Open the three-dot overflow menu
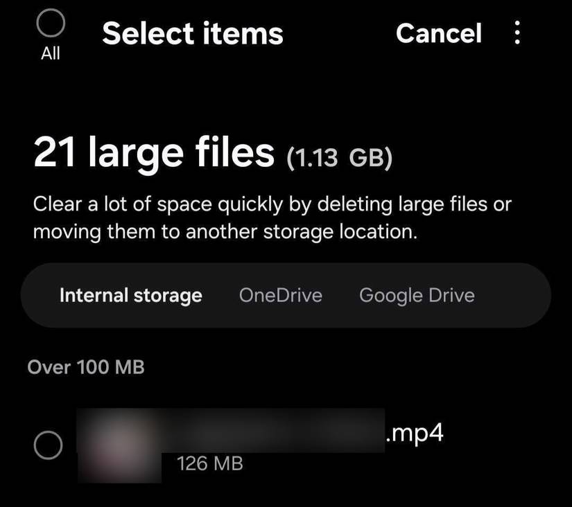Viewport: 572px width, 507px height. tap(517, 33)
